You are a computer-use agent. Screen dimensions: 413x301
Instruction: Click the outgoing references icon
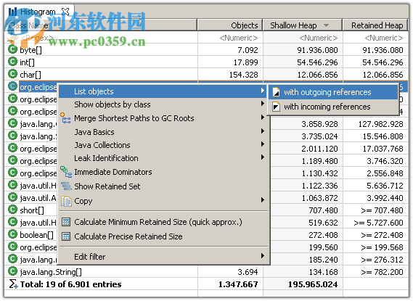(x=276, y=92)
